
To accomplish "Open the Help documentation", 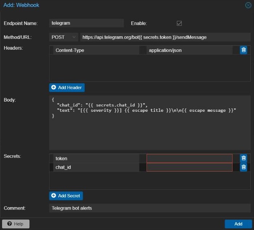I will (x=16, y=224).
